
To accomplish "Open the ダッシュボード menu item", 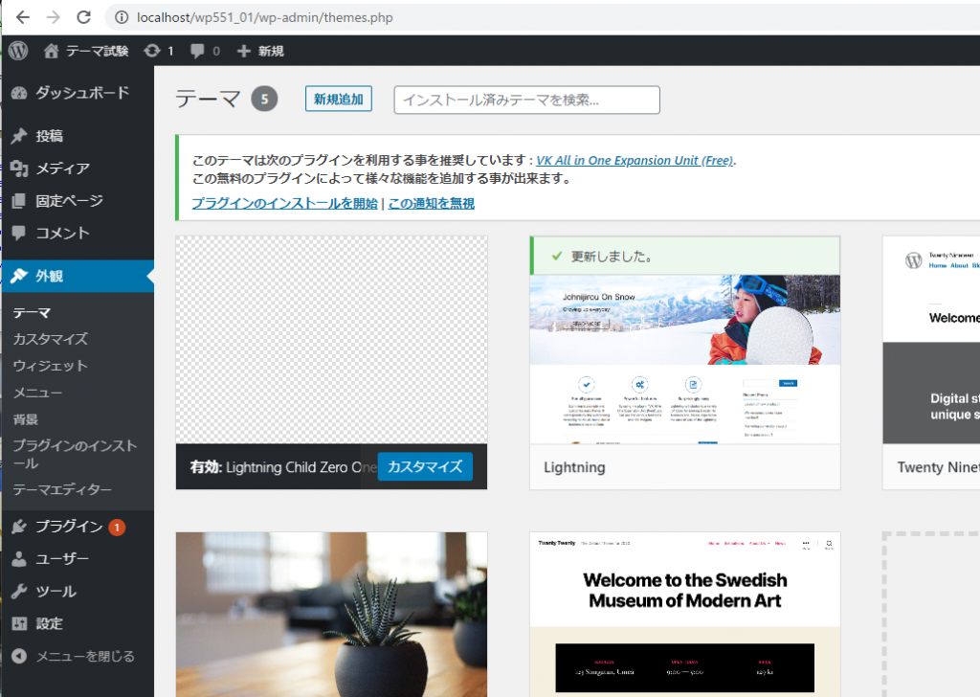I will click(x=81, y=93).
